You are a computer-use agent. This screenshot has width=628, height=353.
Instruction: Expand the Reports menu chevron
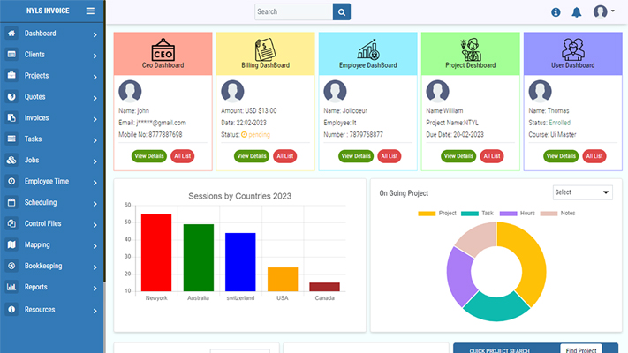(95, 289)
